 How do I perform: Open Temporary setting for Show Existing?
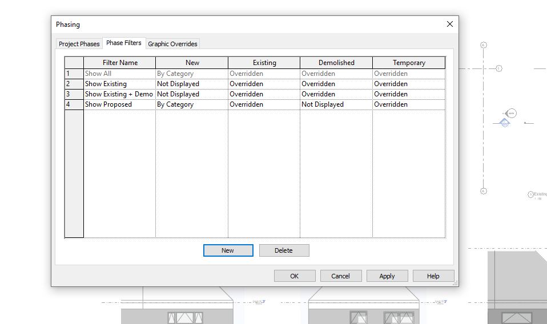409,84
